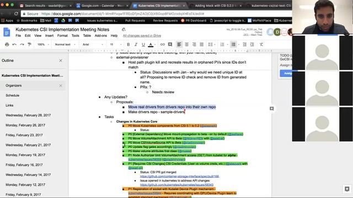The height and width of the screenshot is (198, 353).
Task: Open the line spacing menu
Action: pos(211,45)
